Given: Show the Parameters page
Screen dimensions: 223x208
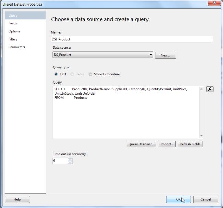Looking at the screenshot, I should tap(26, 47).
